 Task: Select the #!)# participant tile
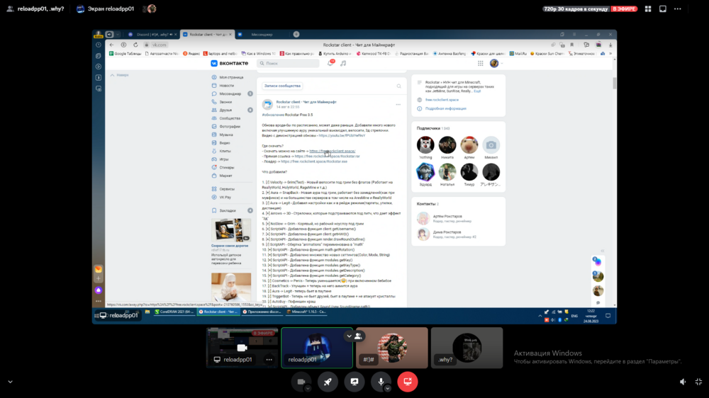pyautogui.click(x=391, y=348)
